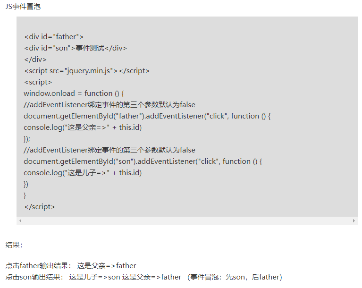The width and height of the screenshot is (362, 288).
Task: Click the code block's left scroll arrow
Action: click(x=20, y=221)
